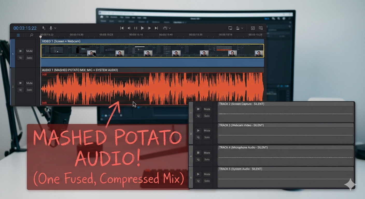Open the rightmost panel icon in the toolbar

click(261, 28)
